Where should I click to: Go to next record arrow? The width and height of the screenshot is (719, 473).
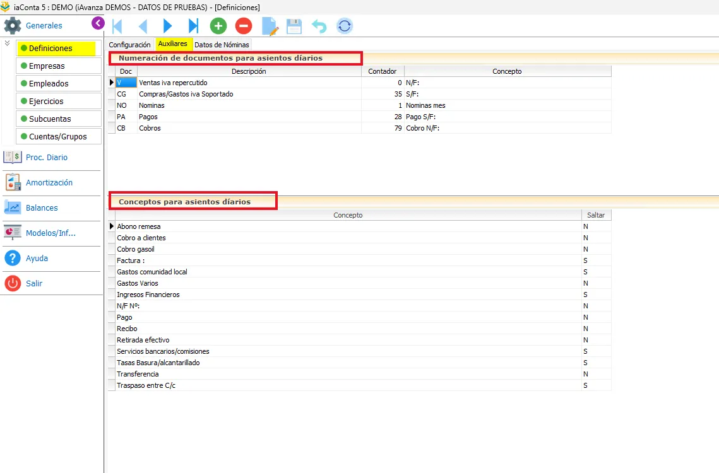click(167, 26)
